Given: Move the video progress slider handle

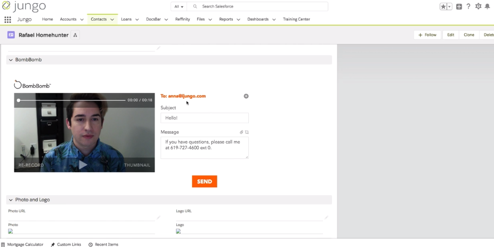Looking at the screenshot, I should (19, 100).
